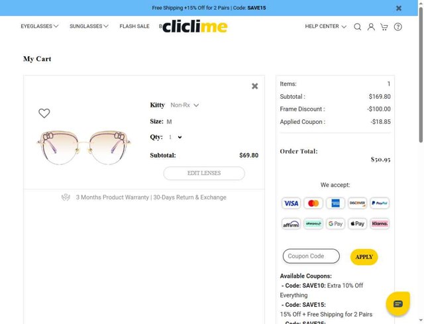Click the summary Subtotal $169.80 value
This screenshot has height=324, width=424.
[x=380, y=97]
